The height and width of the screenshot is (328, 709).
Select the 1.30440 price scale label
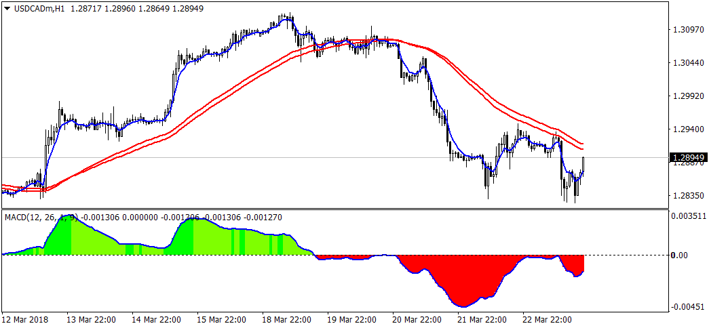coord(688,63)
